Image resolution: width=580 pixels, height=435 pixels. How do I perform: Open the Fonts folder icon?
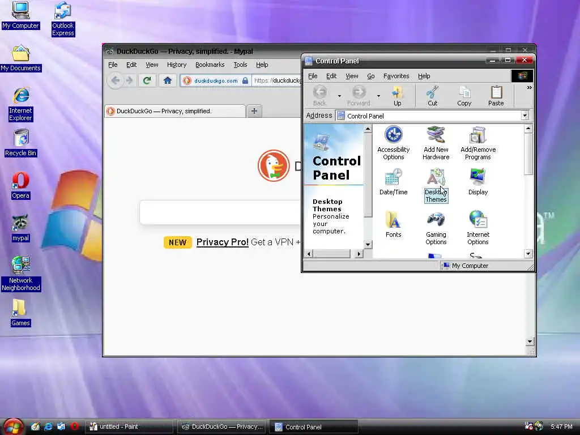click(x=393, y=224)
